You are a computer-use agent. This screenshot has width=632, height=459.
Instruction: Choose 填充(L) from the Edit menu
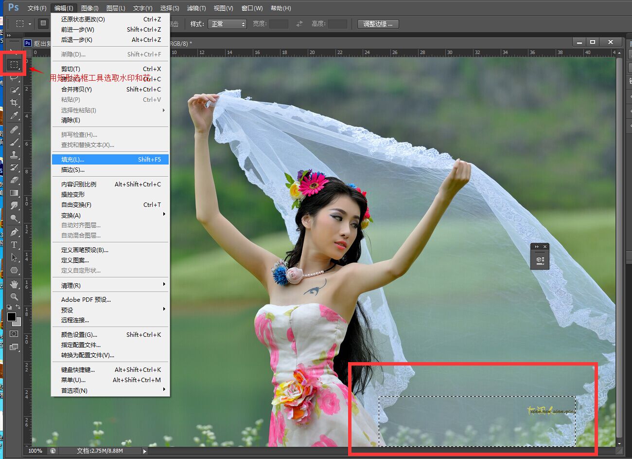[x=73, y=159]
